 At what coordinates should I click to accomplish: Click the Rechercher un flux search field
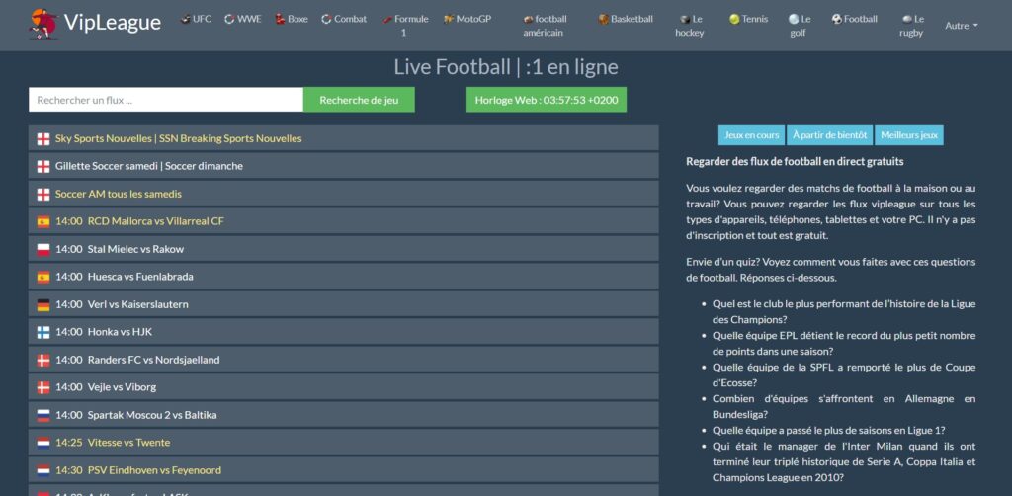[x=166, y=100]
